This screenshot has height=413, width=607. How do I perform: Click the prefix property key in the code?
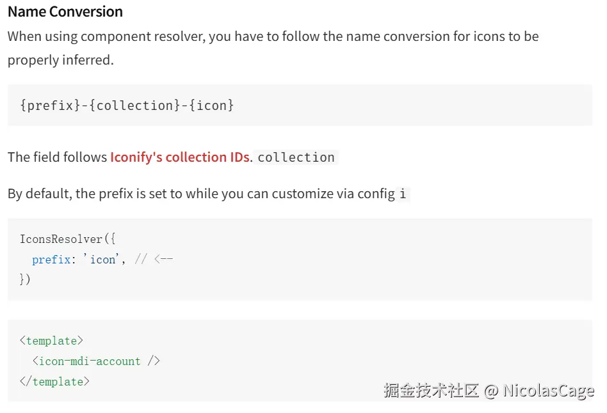pos(52,260)
